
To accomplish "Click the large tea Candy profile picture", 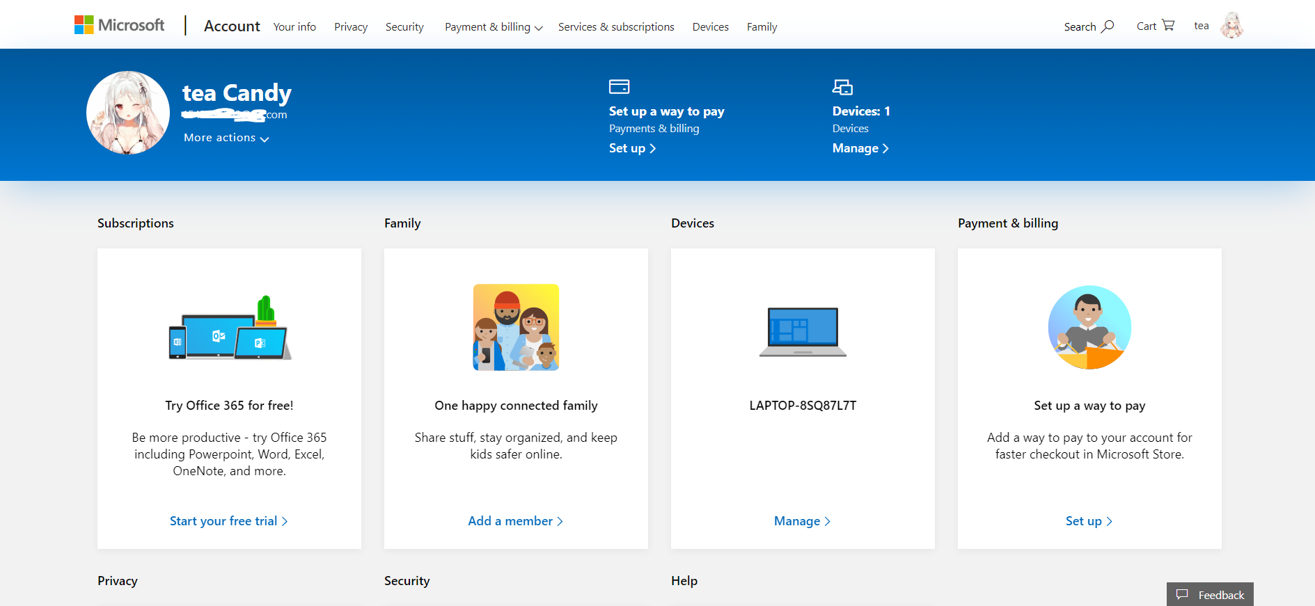I will coord(128,112).
